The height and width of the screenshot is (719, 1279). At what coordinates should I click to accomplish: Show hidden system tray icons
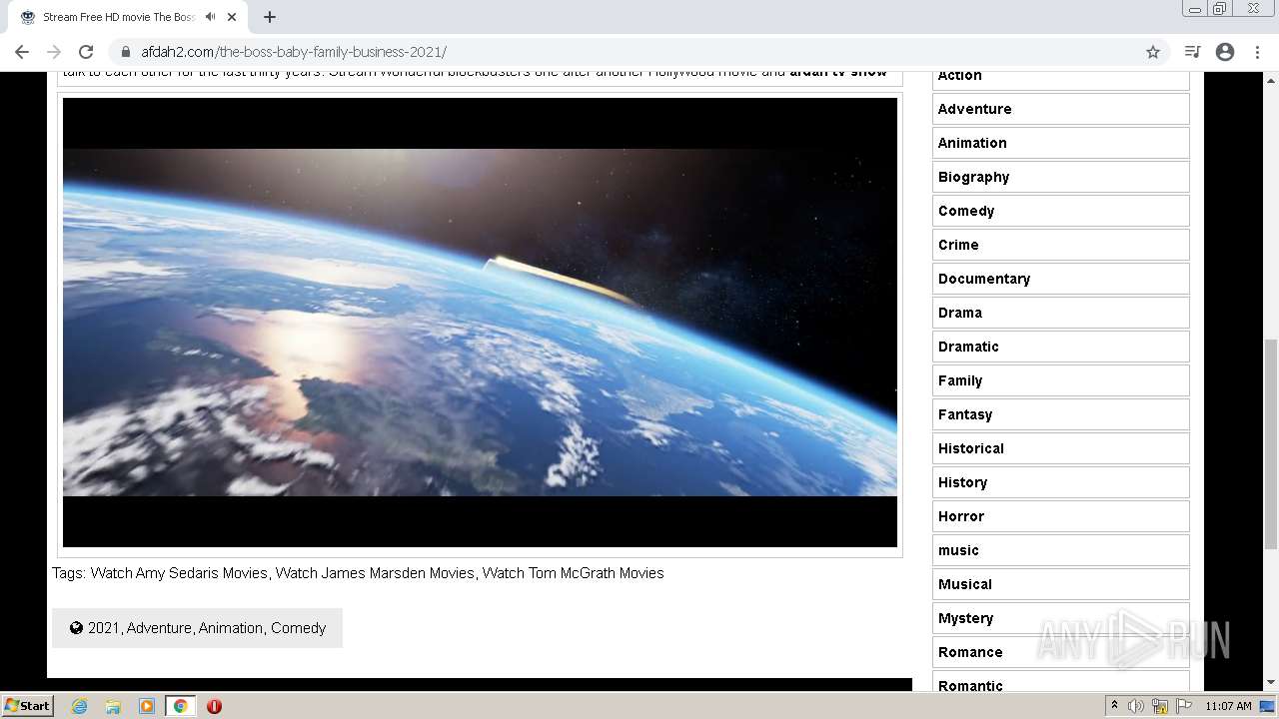pos(1115,706)
